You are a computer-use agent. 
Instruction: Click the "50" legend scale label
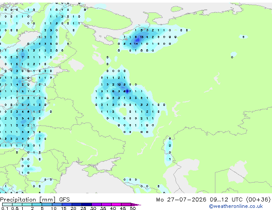pyautogui.click(x=133, y=208)
